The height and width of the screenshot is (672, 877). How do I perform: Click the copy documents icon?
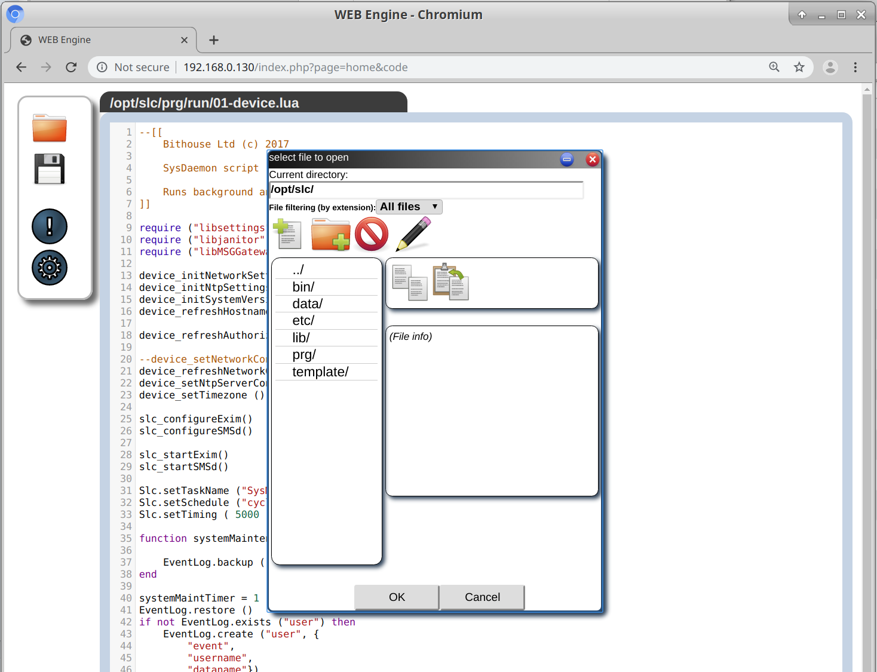pyautogui.click(x=410, y=283)
